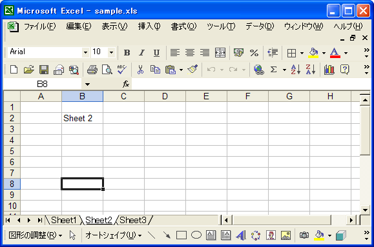Insert WordArt
This screenshot has height=247, width=374.
[241, 235]
